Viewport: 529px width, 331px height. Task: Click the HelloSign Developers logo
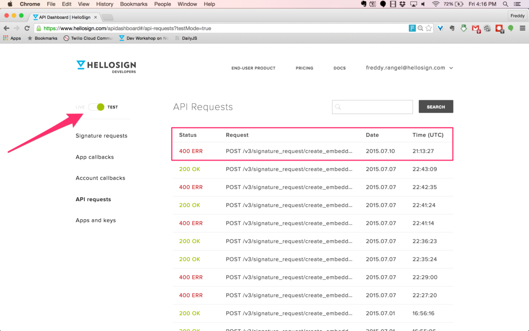106,67
